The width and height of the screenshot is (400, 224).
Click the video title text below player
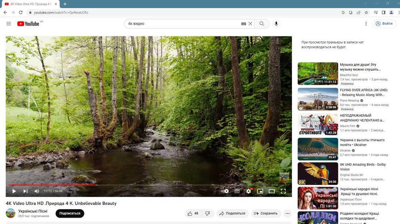point(61,203)
